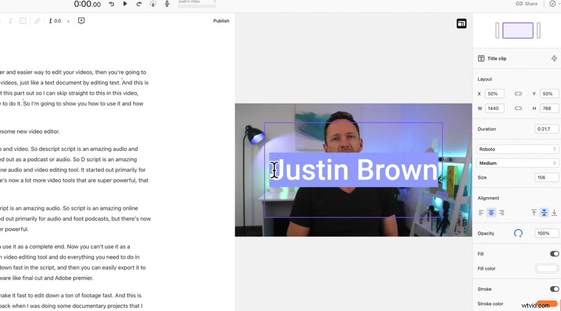This screenshot has height=311, width=561.
Task: Apply highlight to script text
Action: coord(23,21)
